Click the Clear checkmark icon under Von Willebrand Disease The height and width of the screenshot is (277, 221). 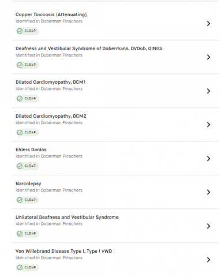20,267
